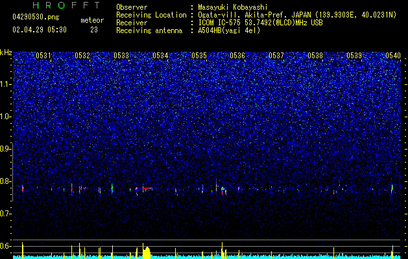Click the Observer label
The image size is (408, 259).
pos(132,7)
